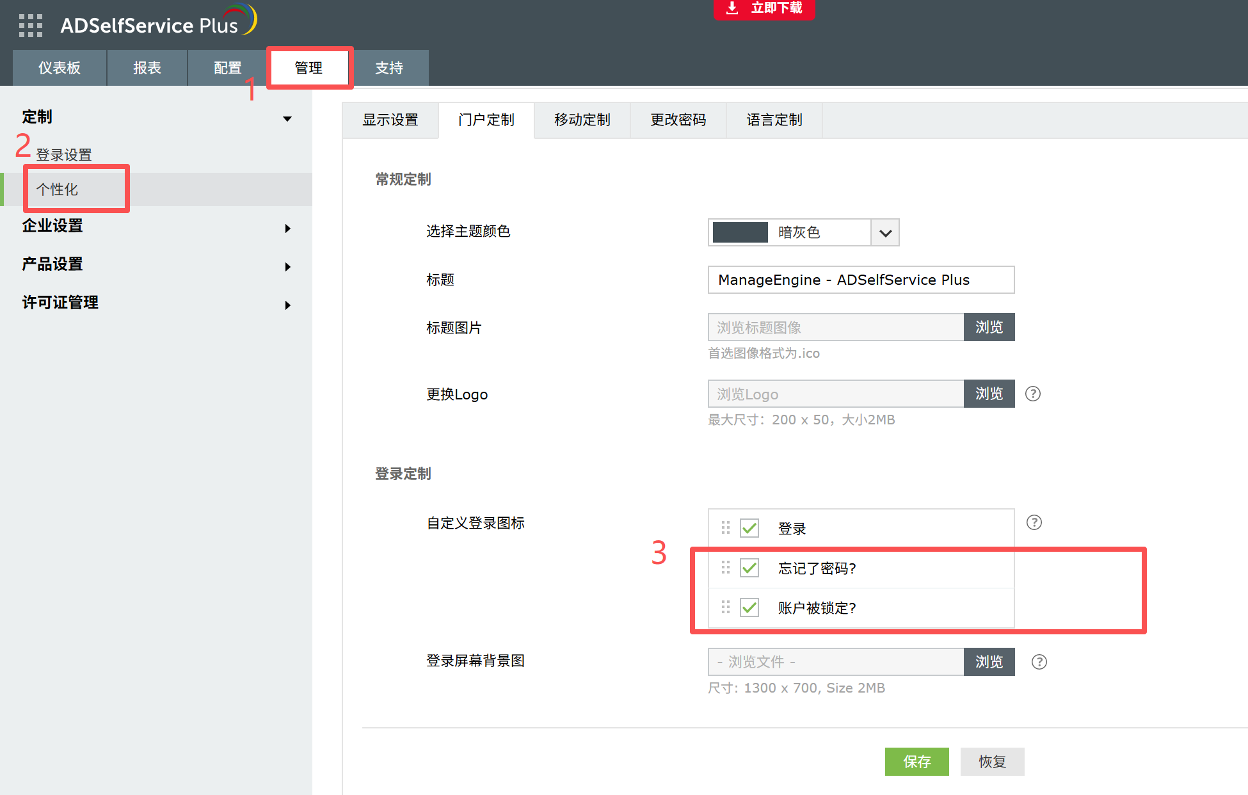Click the help icon beside 自定义登录图标
Screen dimensions: 1248x795
click(x=1034, y=522)
